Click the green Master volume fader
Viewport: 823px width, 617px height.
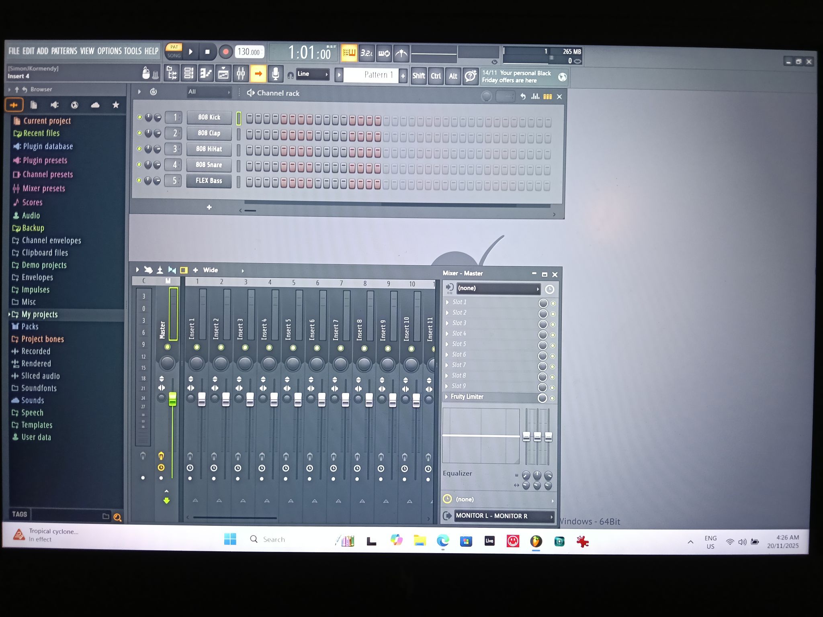click(172, 398)
